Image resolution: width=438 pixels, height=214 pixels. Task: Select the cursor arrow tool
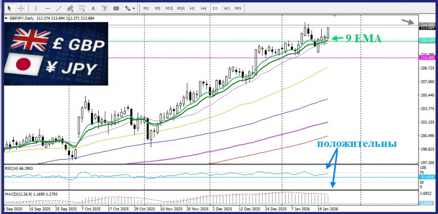(8, 8)
